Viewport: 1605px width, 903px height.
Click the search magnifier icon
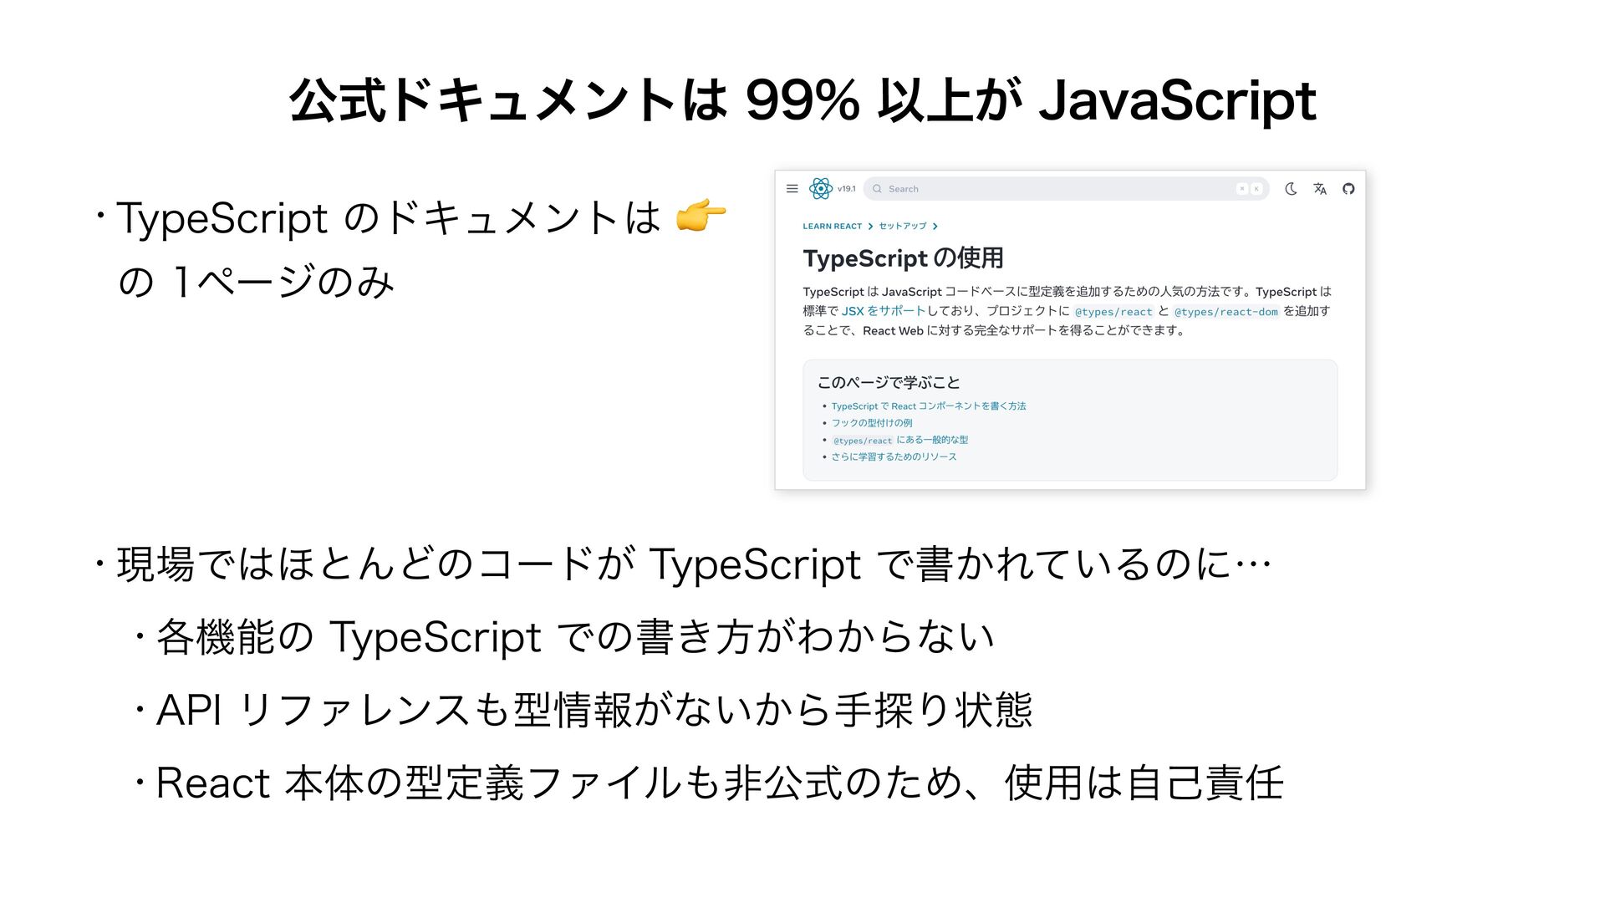tap(877, 189)
